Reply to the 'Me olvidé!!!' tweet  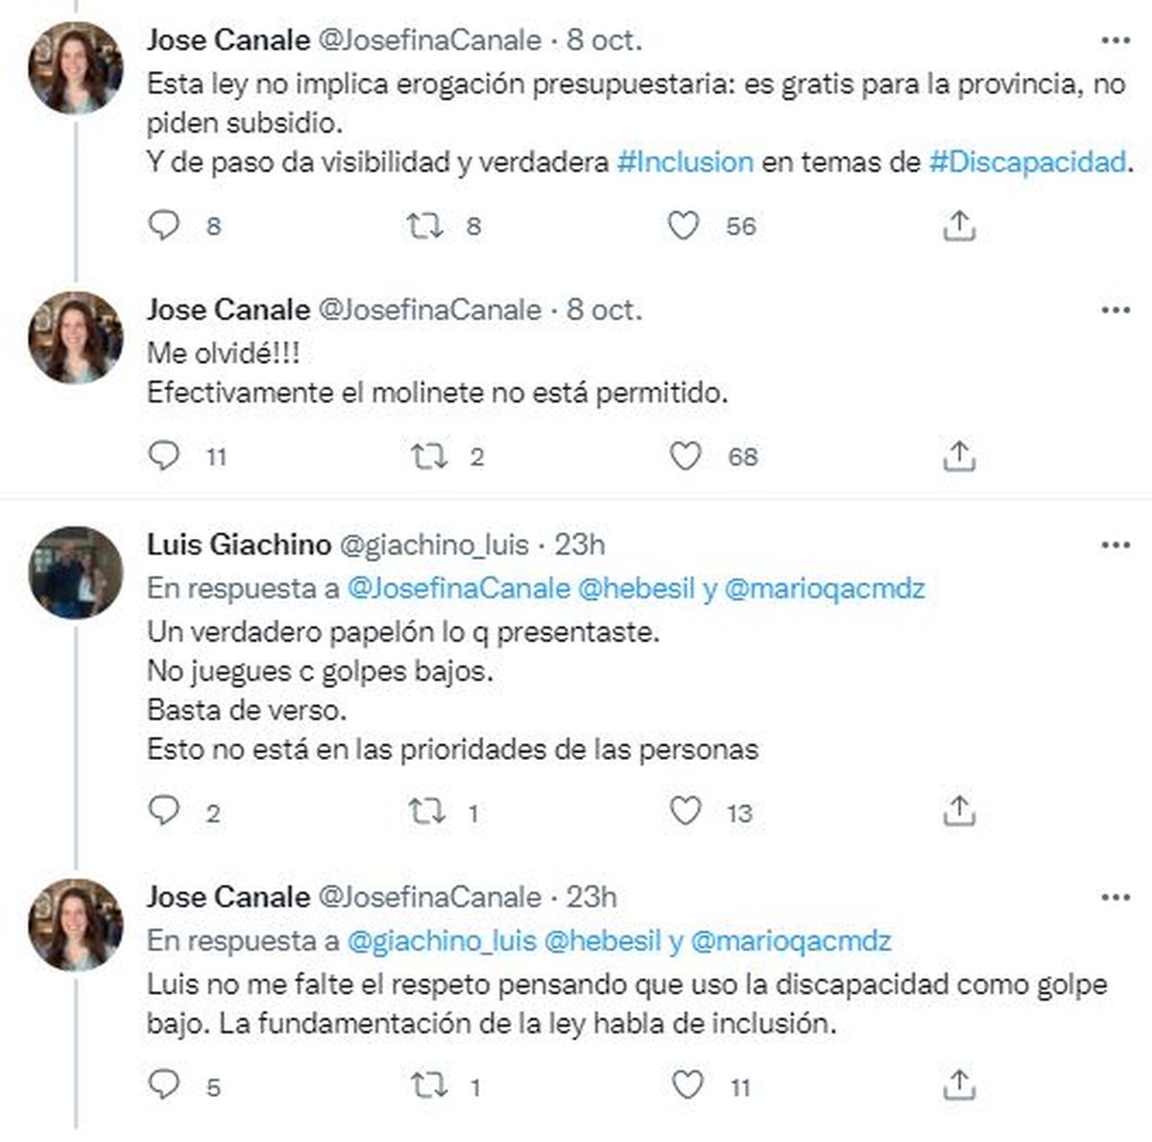(x=164, y=455)
